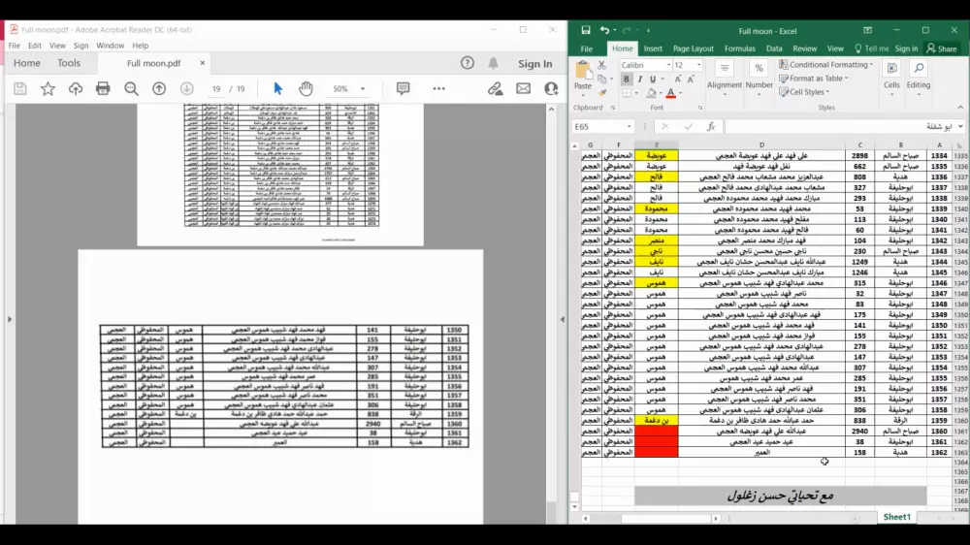
Task: Click Sign in link in Excel title area
Action: (x=906, y=48)
